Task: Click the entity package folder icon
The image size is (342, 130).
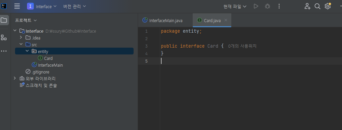Action: (x=34, y=51)
